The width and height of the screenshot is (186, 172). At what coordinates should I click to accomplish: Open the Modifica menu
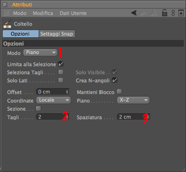click(x=43, y=13)
